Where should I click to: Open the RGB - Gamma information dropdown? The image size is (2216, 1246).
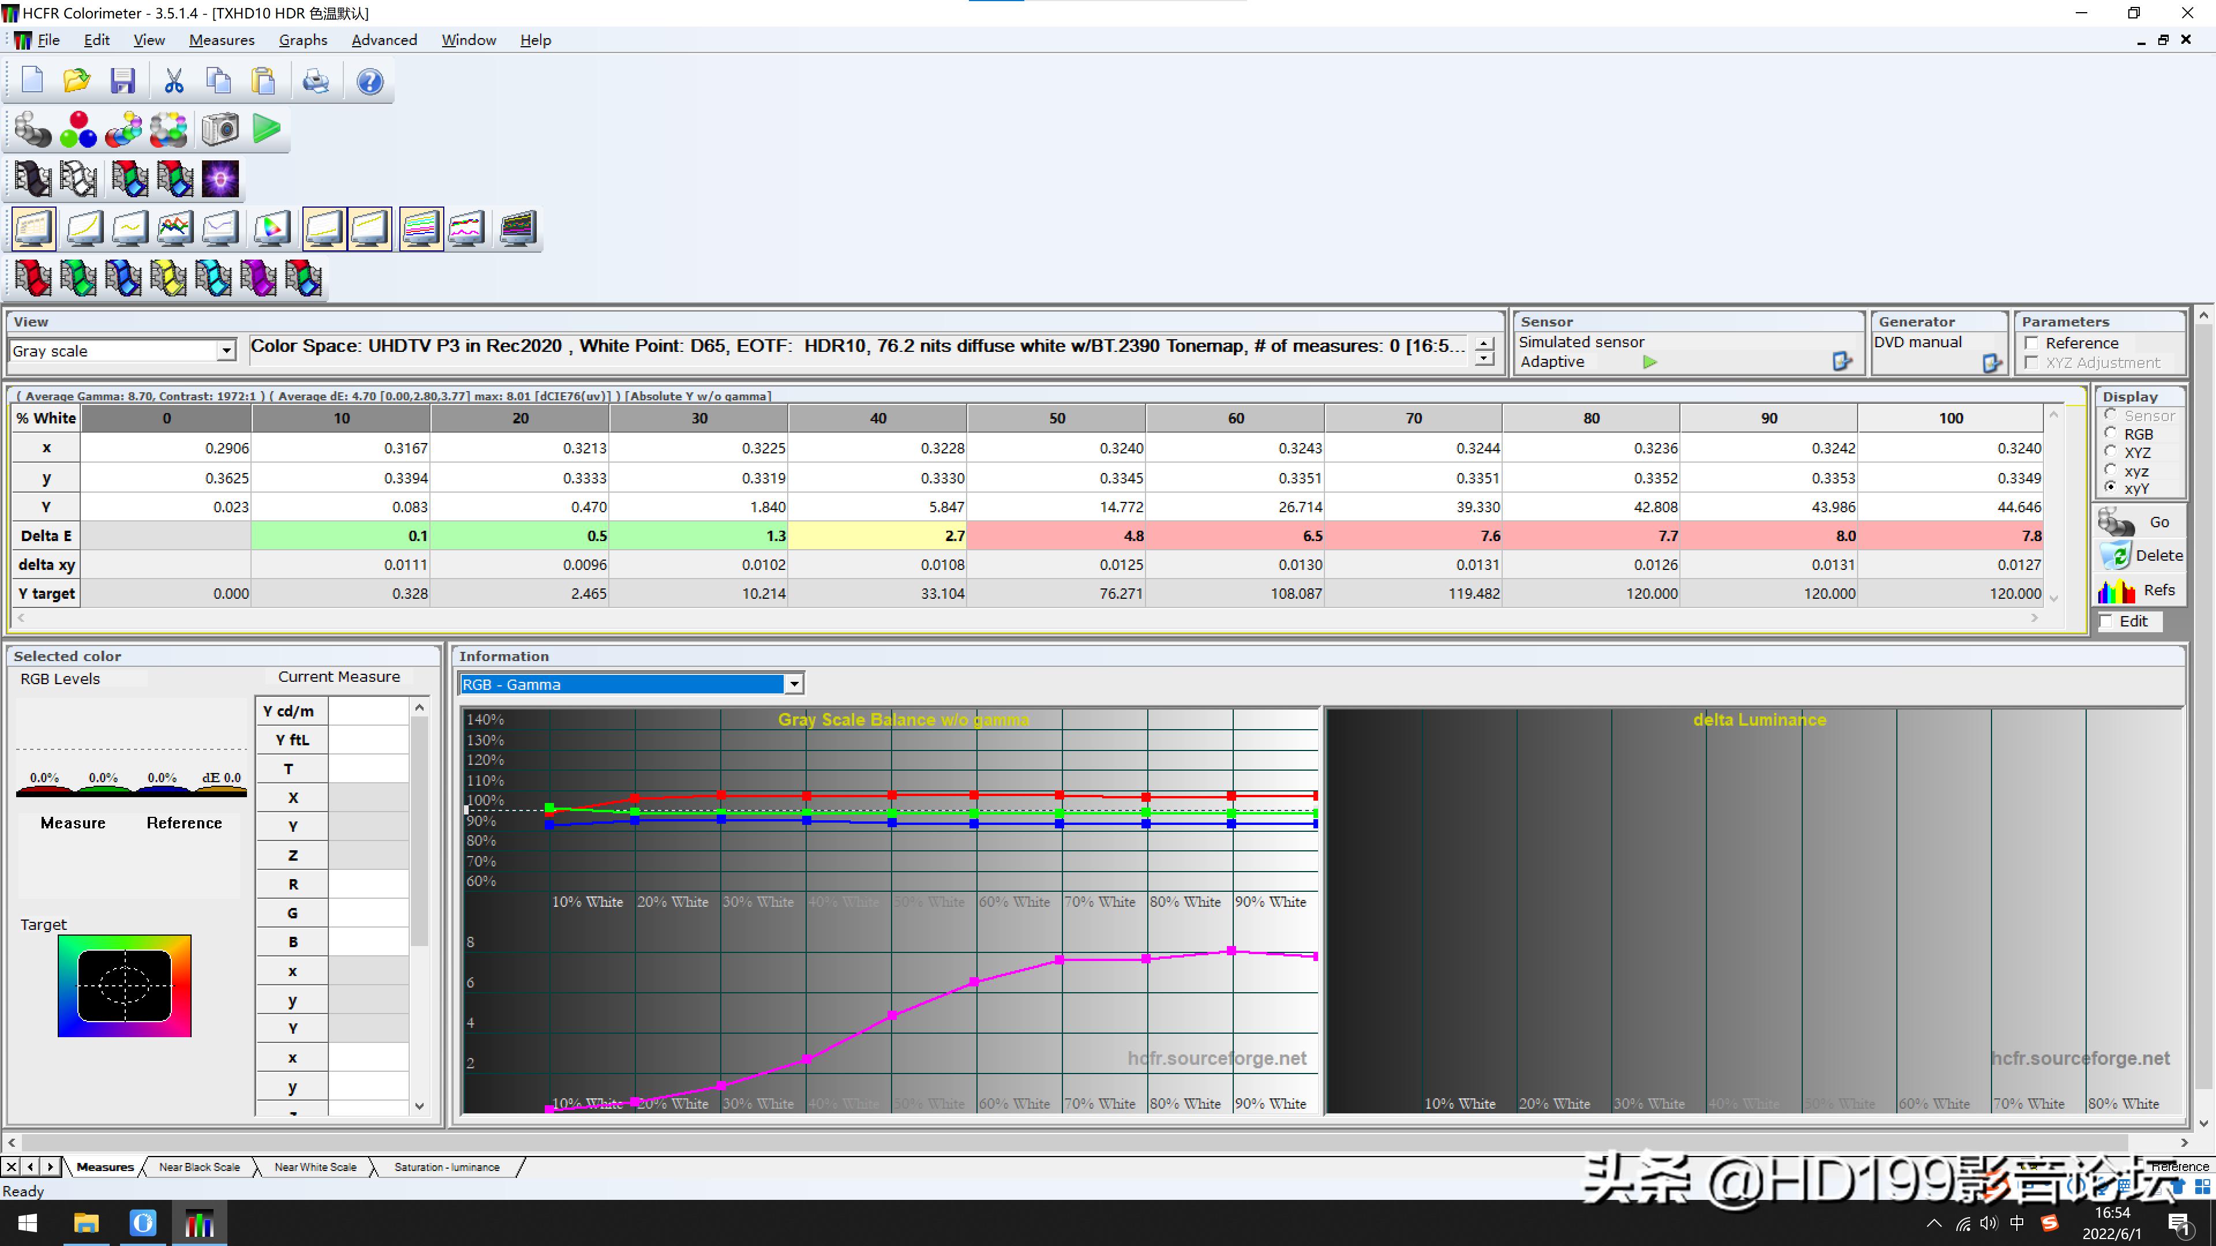pos(792,684)
